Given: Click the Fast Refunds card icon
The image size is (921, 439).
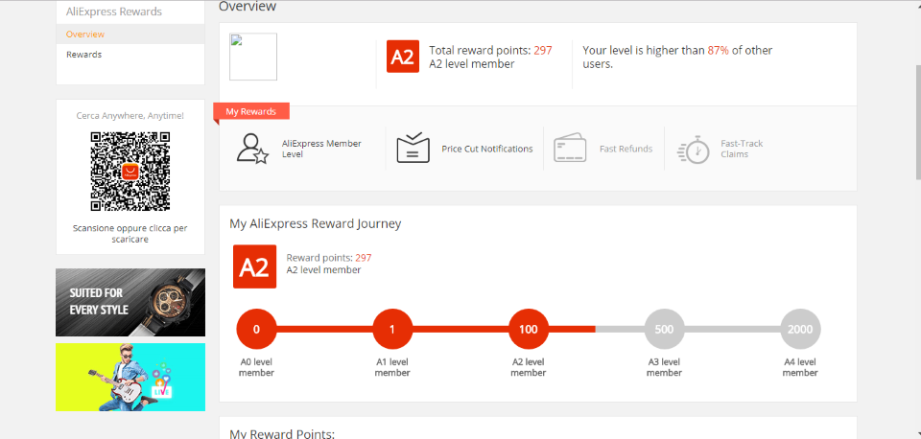Looking at the screenshot, I should point(570,149).
